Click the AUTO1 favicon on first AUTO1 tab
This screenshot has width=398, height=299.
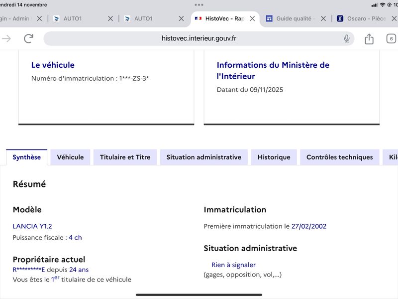pyautogui.click(x=56, y=18)
